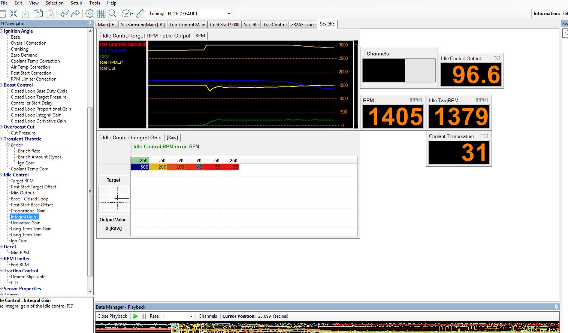Screen dimensions: 568x333
Task: Select Desired Slip Table item
Action: pos(28,277)
